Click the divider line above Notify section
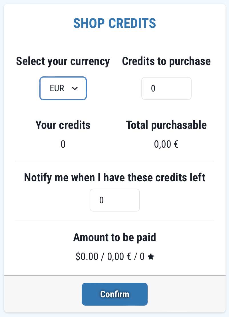 [114, 161]
